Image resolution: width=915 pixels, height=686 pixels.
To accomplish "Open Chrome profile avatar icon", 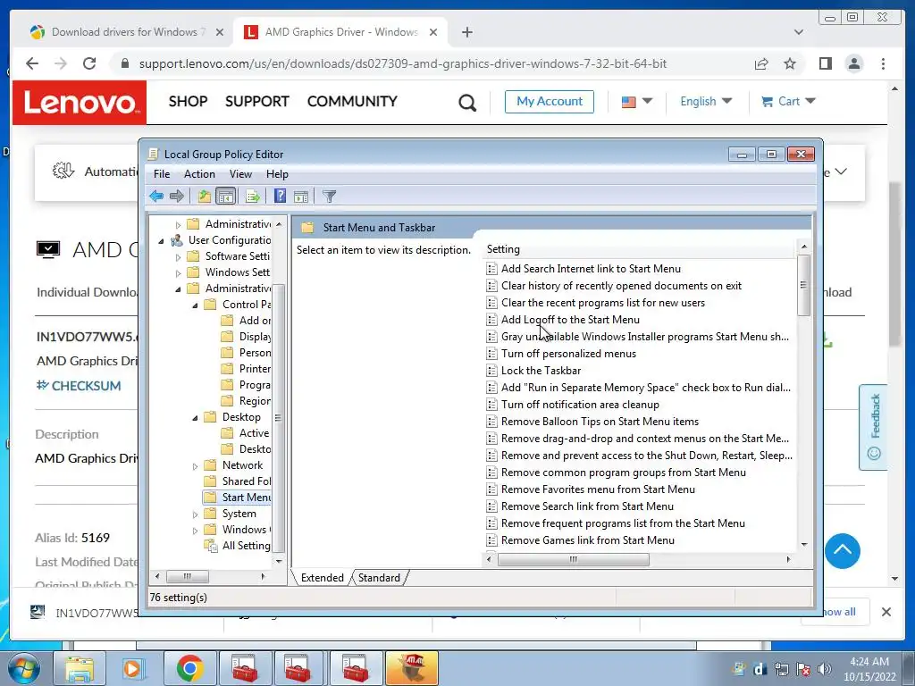I will (x=853, y=63).
